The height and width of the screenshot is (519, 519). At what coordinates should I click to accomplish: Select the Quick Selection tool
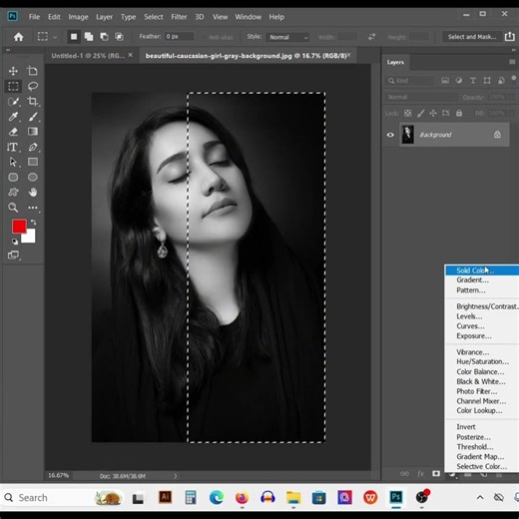pyautogui.click(x=13, y=101)
